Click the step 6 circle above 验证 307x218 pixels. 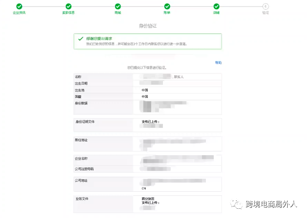click(265, 6)
